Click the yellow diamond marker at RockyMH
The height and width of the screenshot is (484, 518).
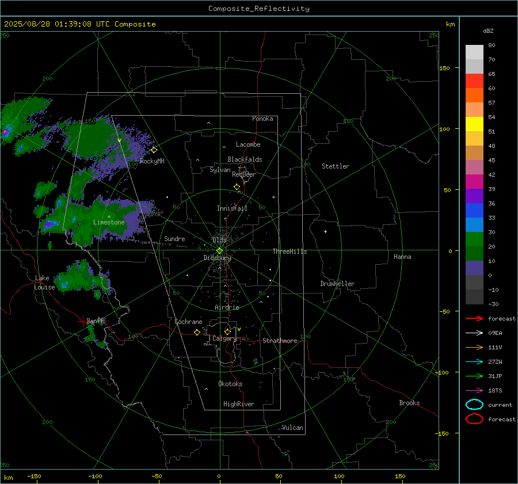point(154,150)
